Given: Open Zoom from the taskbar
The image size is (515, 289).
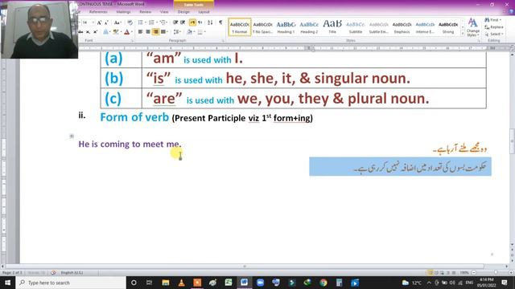Looking at the screenshot, I should pos(260,283).
